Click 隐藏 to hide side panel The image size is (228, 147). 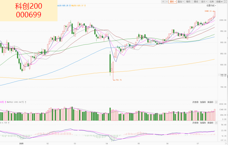(x=219, y=2)
